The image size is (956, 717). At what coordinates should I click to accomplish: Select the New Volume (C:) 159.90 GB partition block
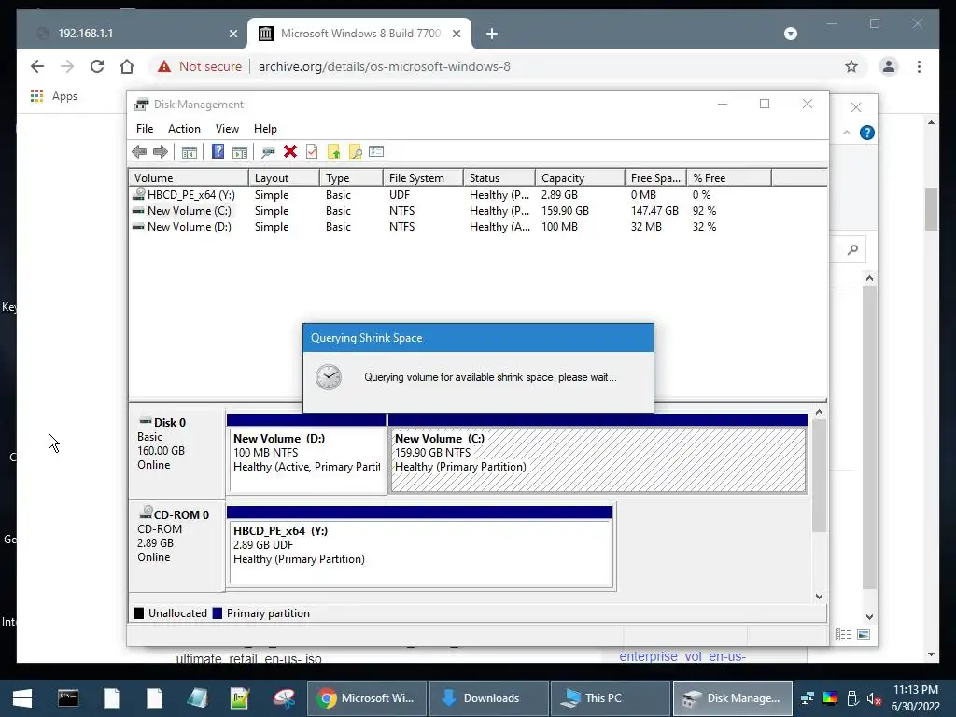pyautogui.click(x=598, y=454)
